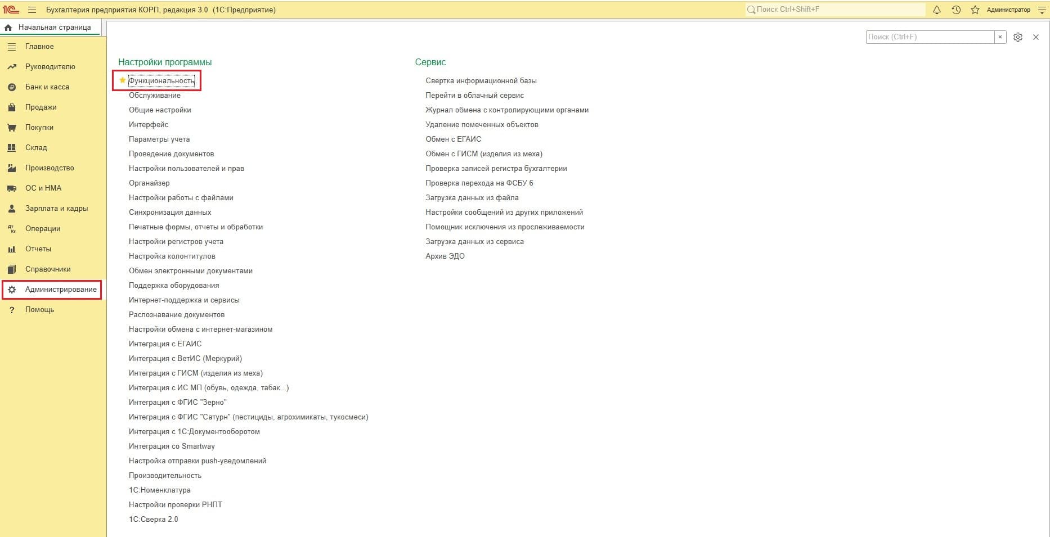Open Параметры учета link
Screen dimensions: 1050x537
[x=159, y=139]
